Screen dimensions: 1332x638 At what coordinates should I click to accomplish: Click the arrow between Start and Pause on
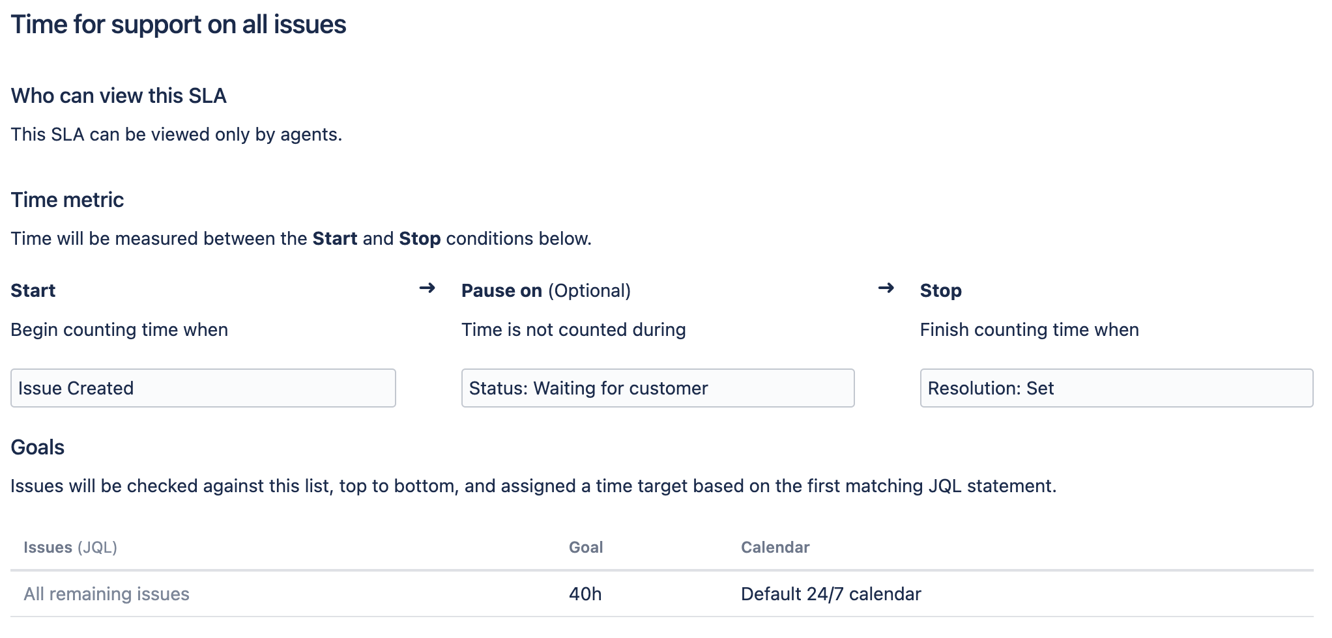(x=427, y=288)
